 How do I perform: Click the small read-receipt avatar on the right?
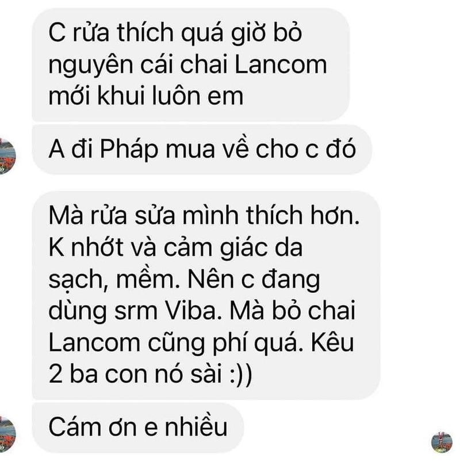(442, 442)
